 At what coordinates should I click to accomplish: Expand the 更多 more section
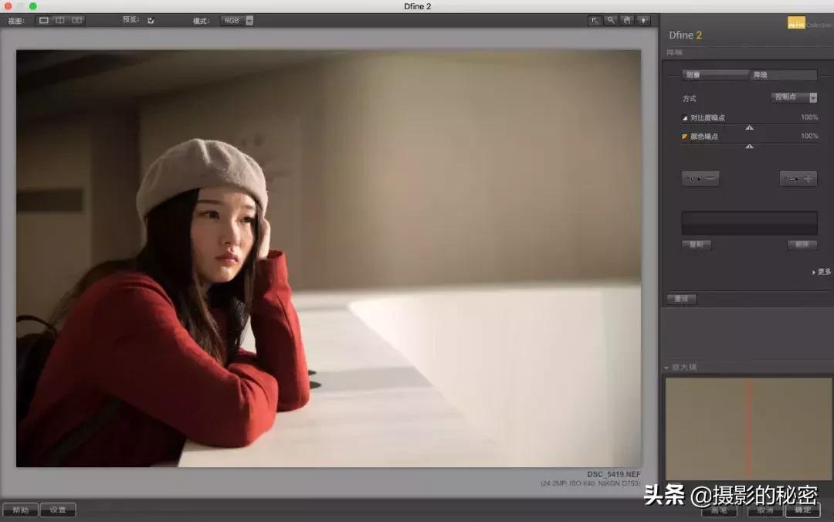tap(821, 272)
